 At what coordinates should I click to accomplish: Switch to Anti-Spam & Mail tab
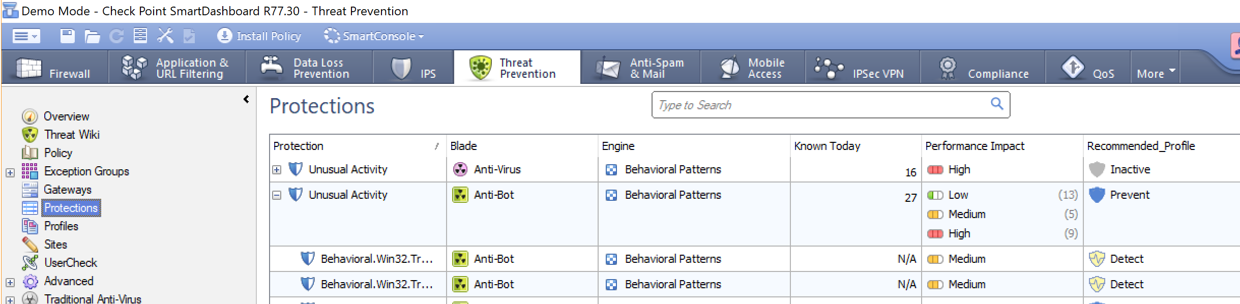point(640,67)
